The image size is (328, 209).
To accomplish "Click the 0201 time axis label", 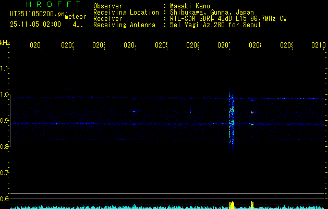I will pyautogui.click(x=37, y=45).
